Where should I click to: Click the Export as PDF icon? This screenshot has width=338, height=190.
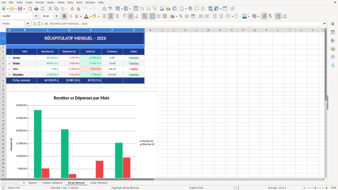click(30, 9)
